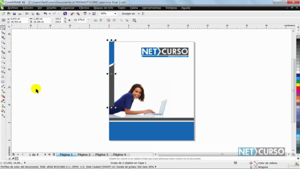
Task: Cut selection with the scissors icon
Action: 27,14
